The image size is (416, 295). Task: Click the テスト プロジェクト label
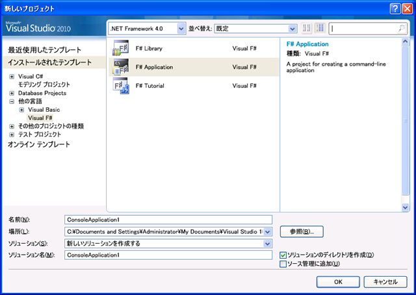tap(40, 135)
